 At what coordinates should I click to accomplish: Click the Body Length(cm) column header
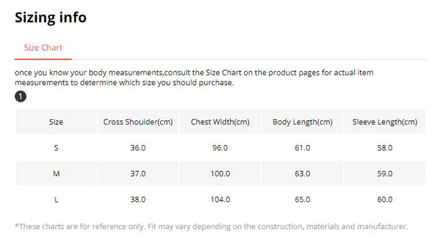click(302, 121)
